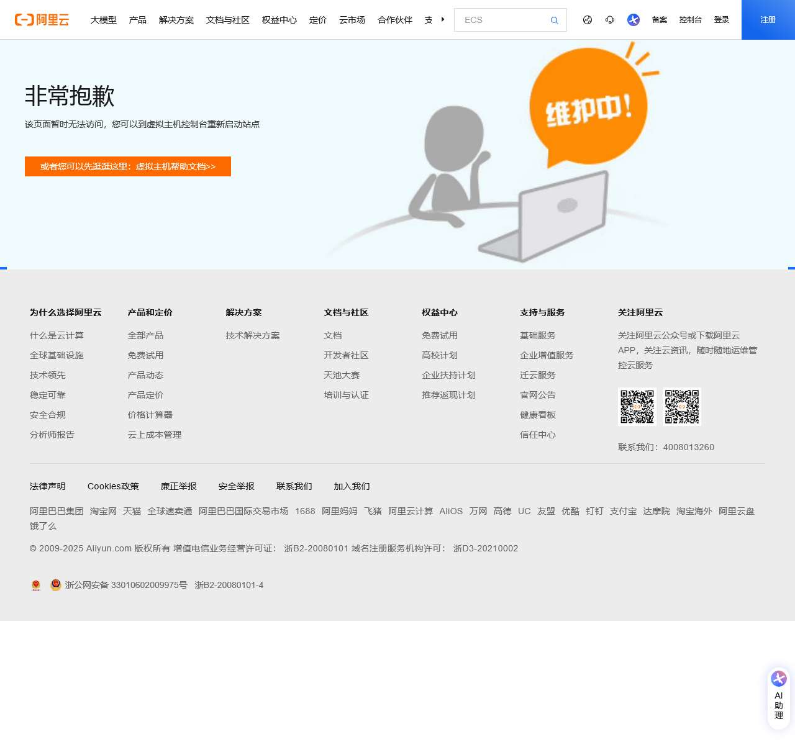The image size is (795, 742).
Task: Open the 产品 menu
Action: tap(138, 20)
